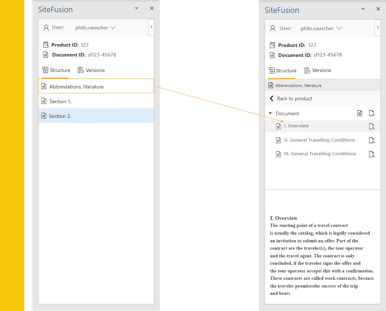Collapse the Document tree node
This screenshot has height=311, width=386.
coord(270,113)
